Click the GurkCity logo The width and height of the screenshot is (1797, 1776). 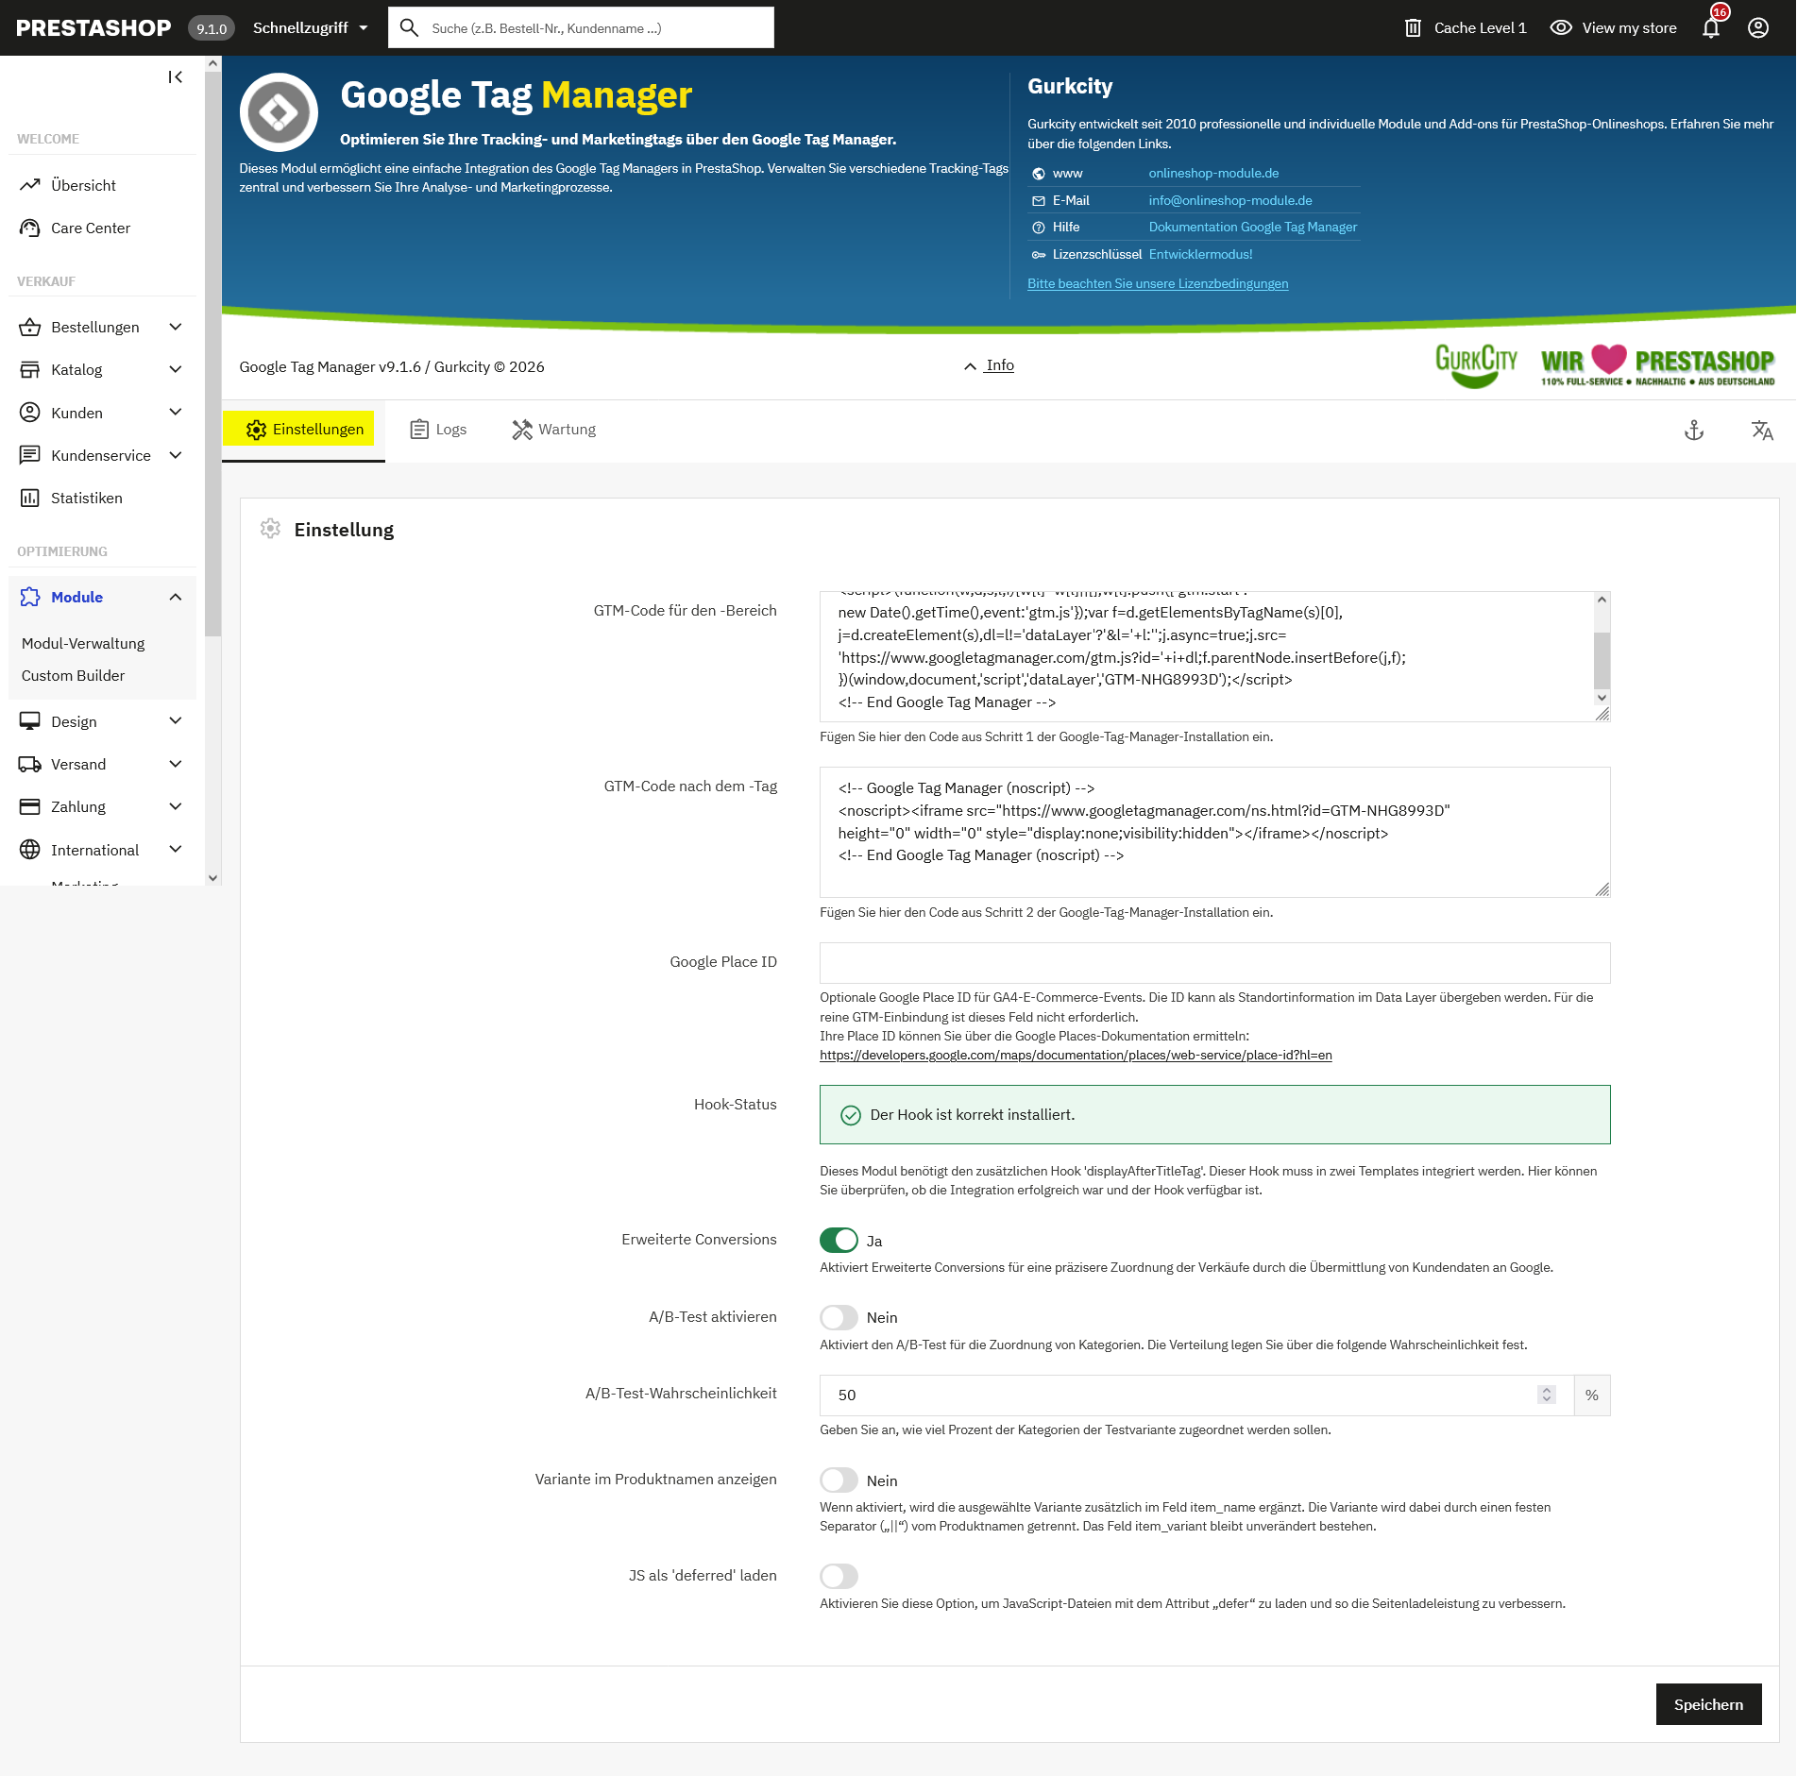1476,365
